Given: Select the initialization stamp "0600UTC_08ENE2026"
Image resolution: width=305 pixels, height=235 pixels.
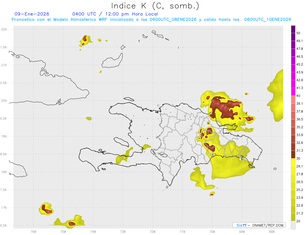Looking at the screenshot, I should click(x=173, y=20).
